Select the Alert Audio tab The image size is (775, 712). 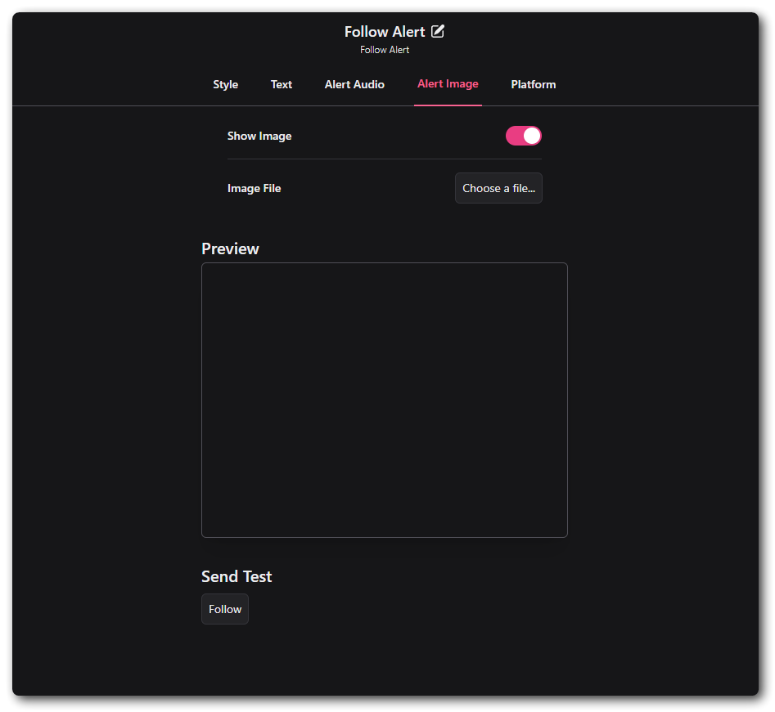354,84
